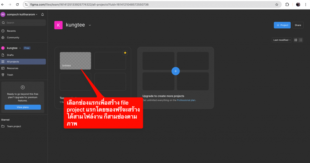Screen dimensions: 310x163
Task: Open Recents in the sidebar
Action: click(x=11, y=31)
